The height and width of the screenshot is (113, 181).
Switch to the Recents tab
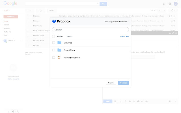(70, 36)
